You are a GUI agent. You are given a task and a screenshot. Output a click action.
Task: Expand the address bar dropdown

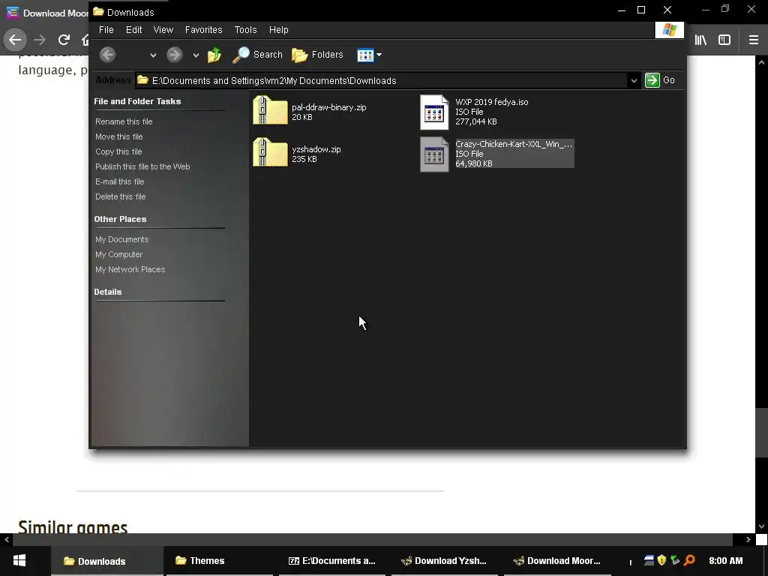click(634, 80)
